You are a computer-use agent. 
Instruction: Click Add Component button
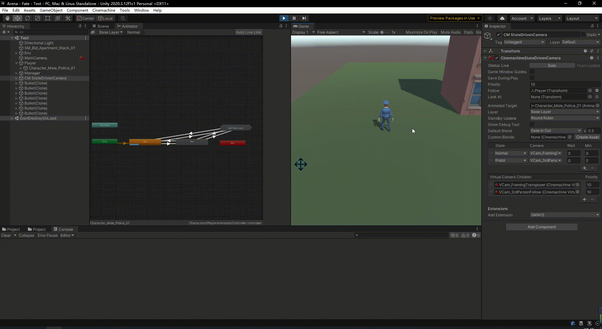pos(541,227)
